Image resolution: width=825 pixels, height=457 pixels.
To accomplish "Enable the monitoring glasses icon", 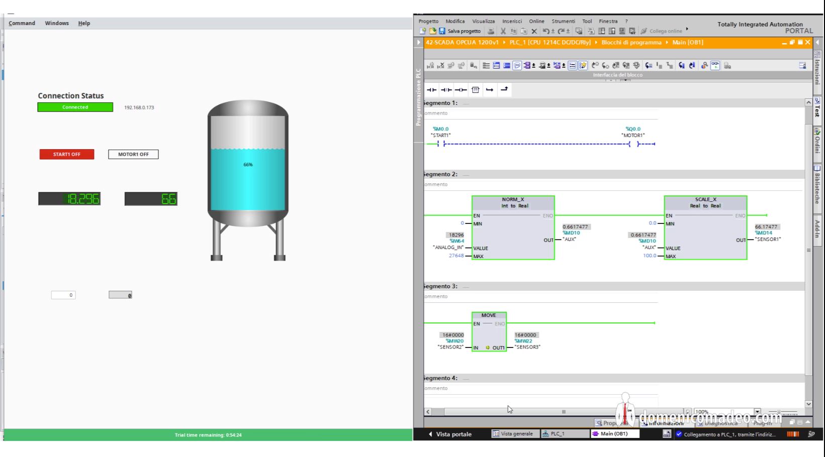I will 715,65.
